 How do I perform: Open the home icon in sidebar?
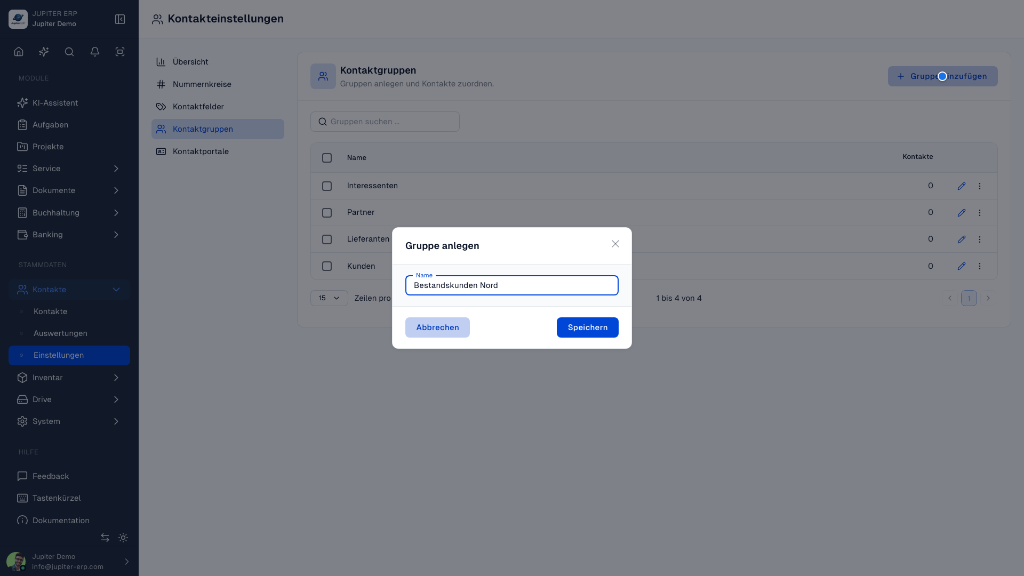pos(19,52)
